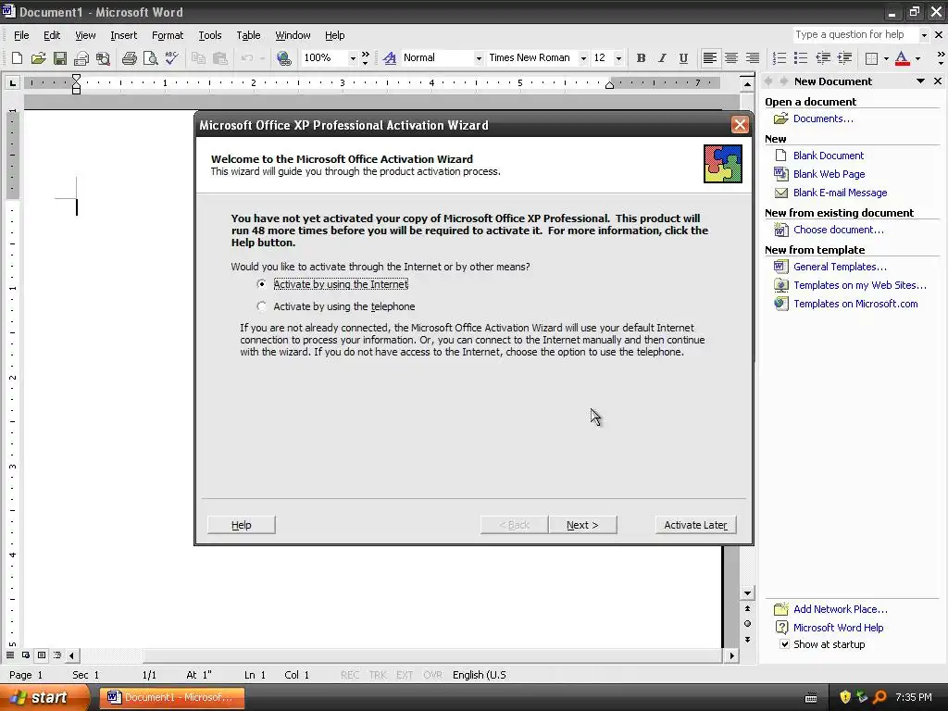The image size is (948, 711).
Task: Click Document1 taskbar button
Action: click(171, 697)
